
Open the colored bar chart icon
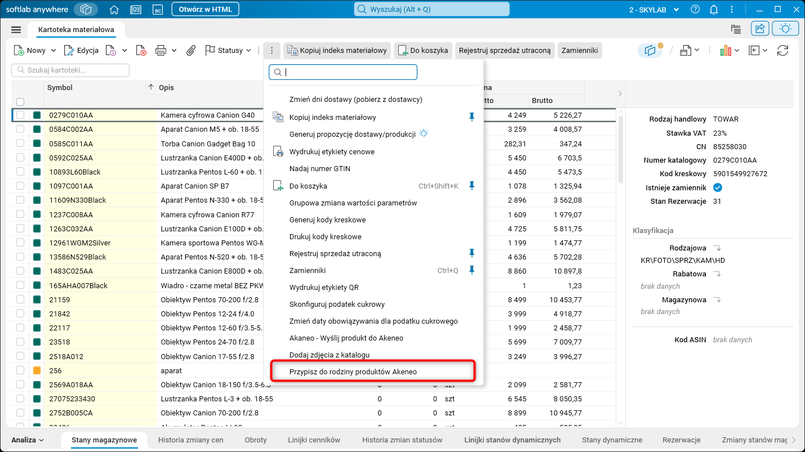(726, 51)
